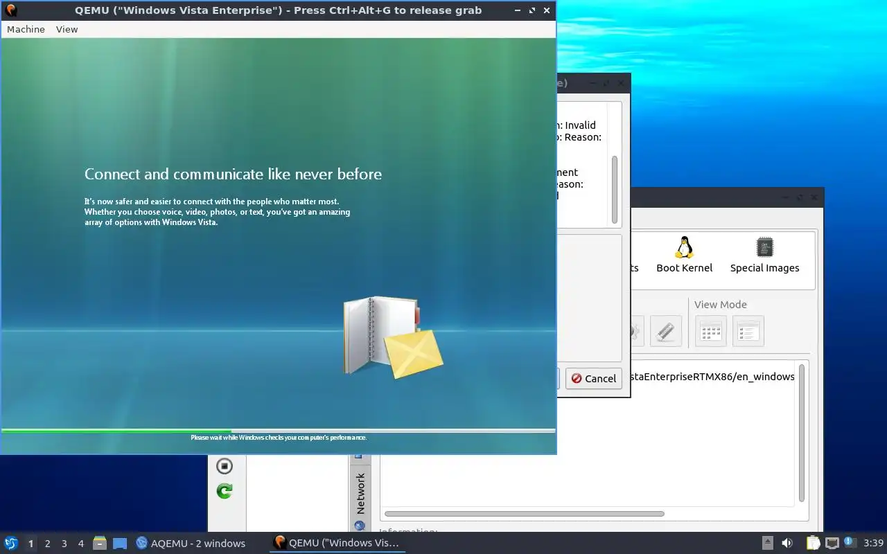The width and height of the screenshot is (887, 554).
Task: Select the Special Images chip tab
Action: pos(764,255)
